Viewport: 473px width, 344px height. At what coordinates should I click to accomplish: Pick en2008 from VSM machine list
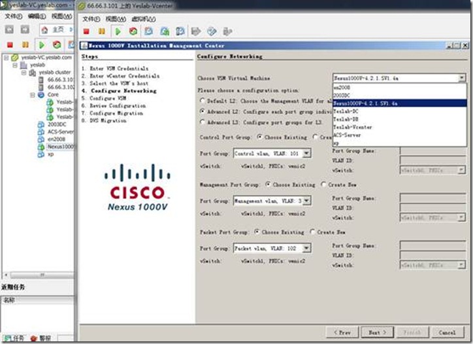pyautogui.click(x=399, y=88)
